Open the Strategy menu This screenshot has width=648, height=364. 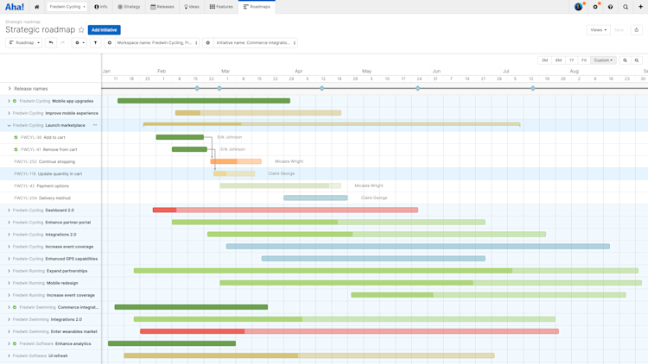[129, 7]
